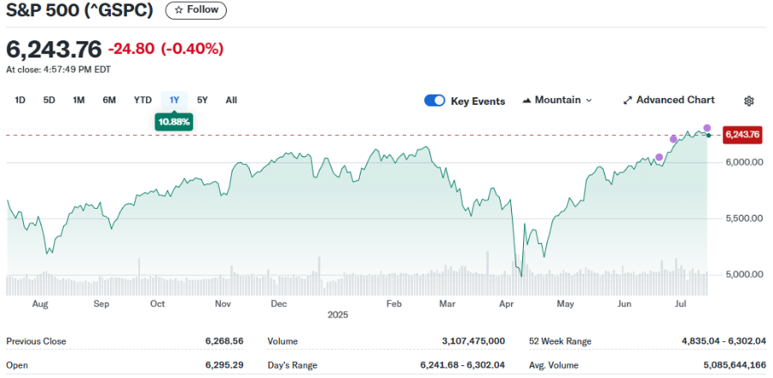The height and width of the screenshot is (378, 773).
Task: Select the 1M time range
Action: tap(78, 100)
